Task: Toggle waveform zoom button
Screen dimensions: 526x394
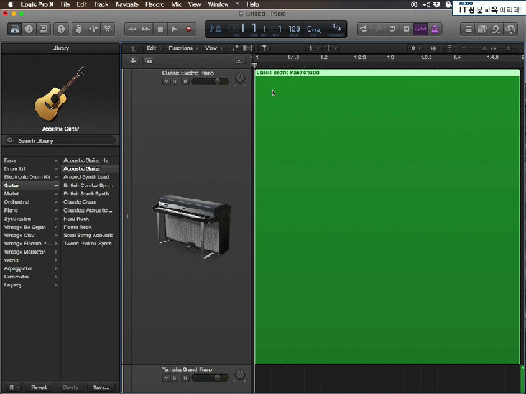Action: [x=434, y=48]
